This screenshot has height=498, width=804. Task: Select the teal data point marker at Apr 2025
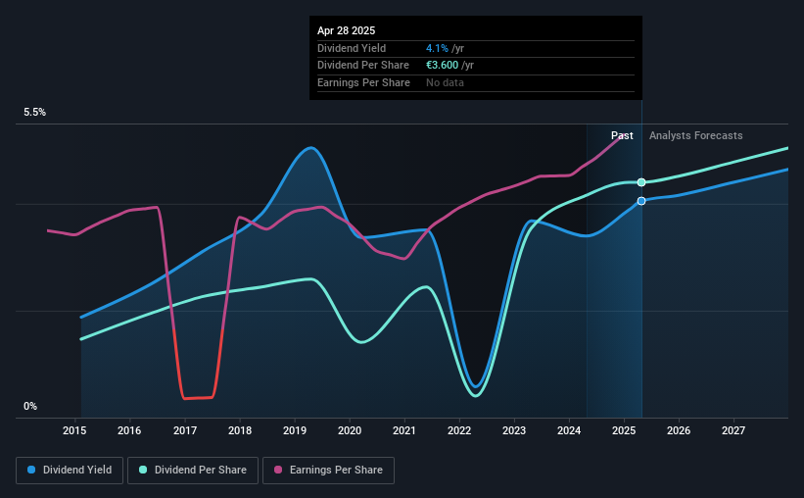point(641,182)
